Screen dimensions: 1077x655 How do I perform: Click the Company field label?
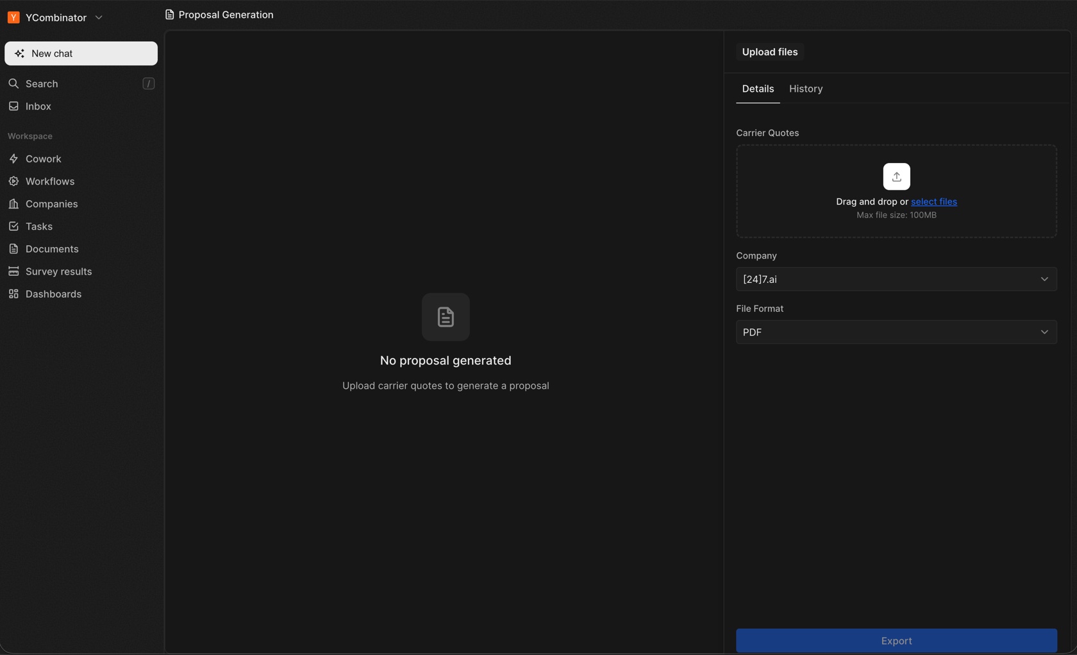pos(756,255)
